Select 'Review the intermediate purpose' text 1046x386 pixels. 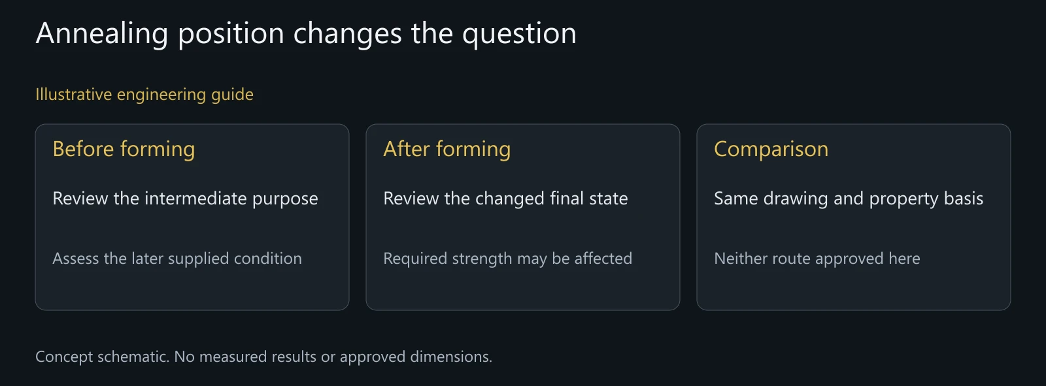[x=185, y=199]
